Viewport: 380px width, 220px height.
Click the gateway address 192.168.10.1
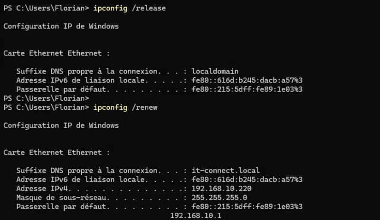click(196, 215)
